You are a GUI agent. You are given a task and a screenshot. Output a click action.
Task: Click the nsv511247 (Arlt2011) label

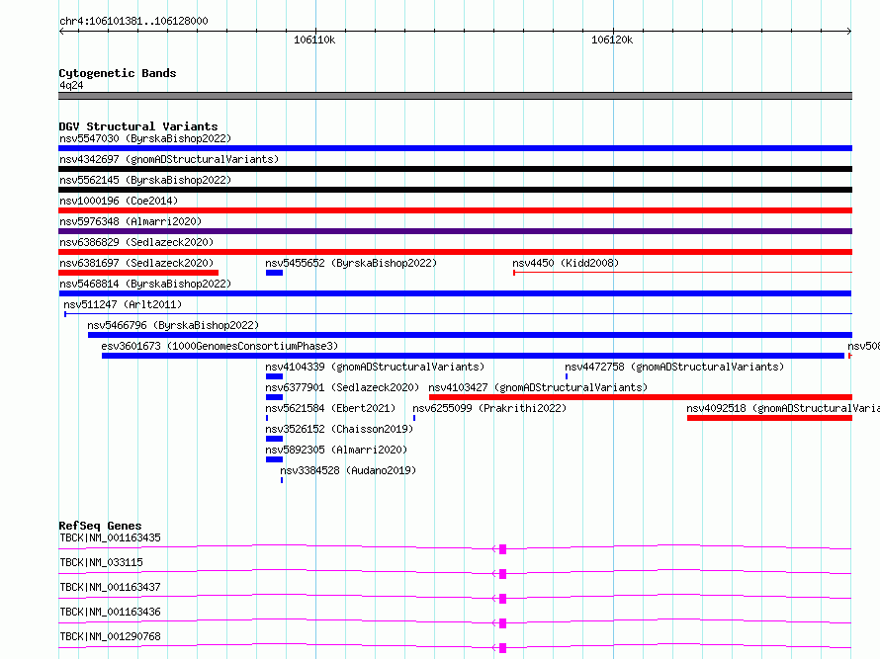pyautogui.click(x=123, y=304)
